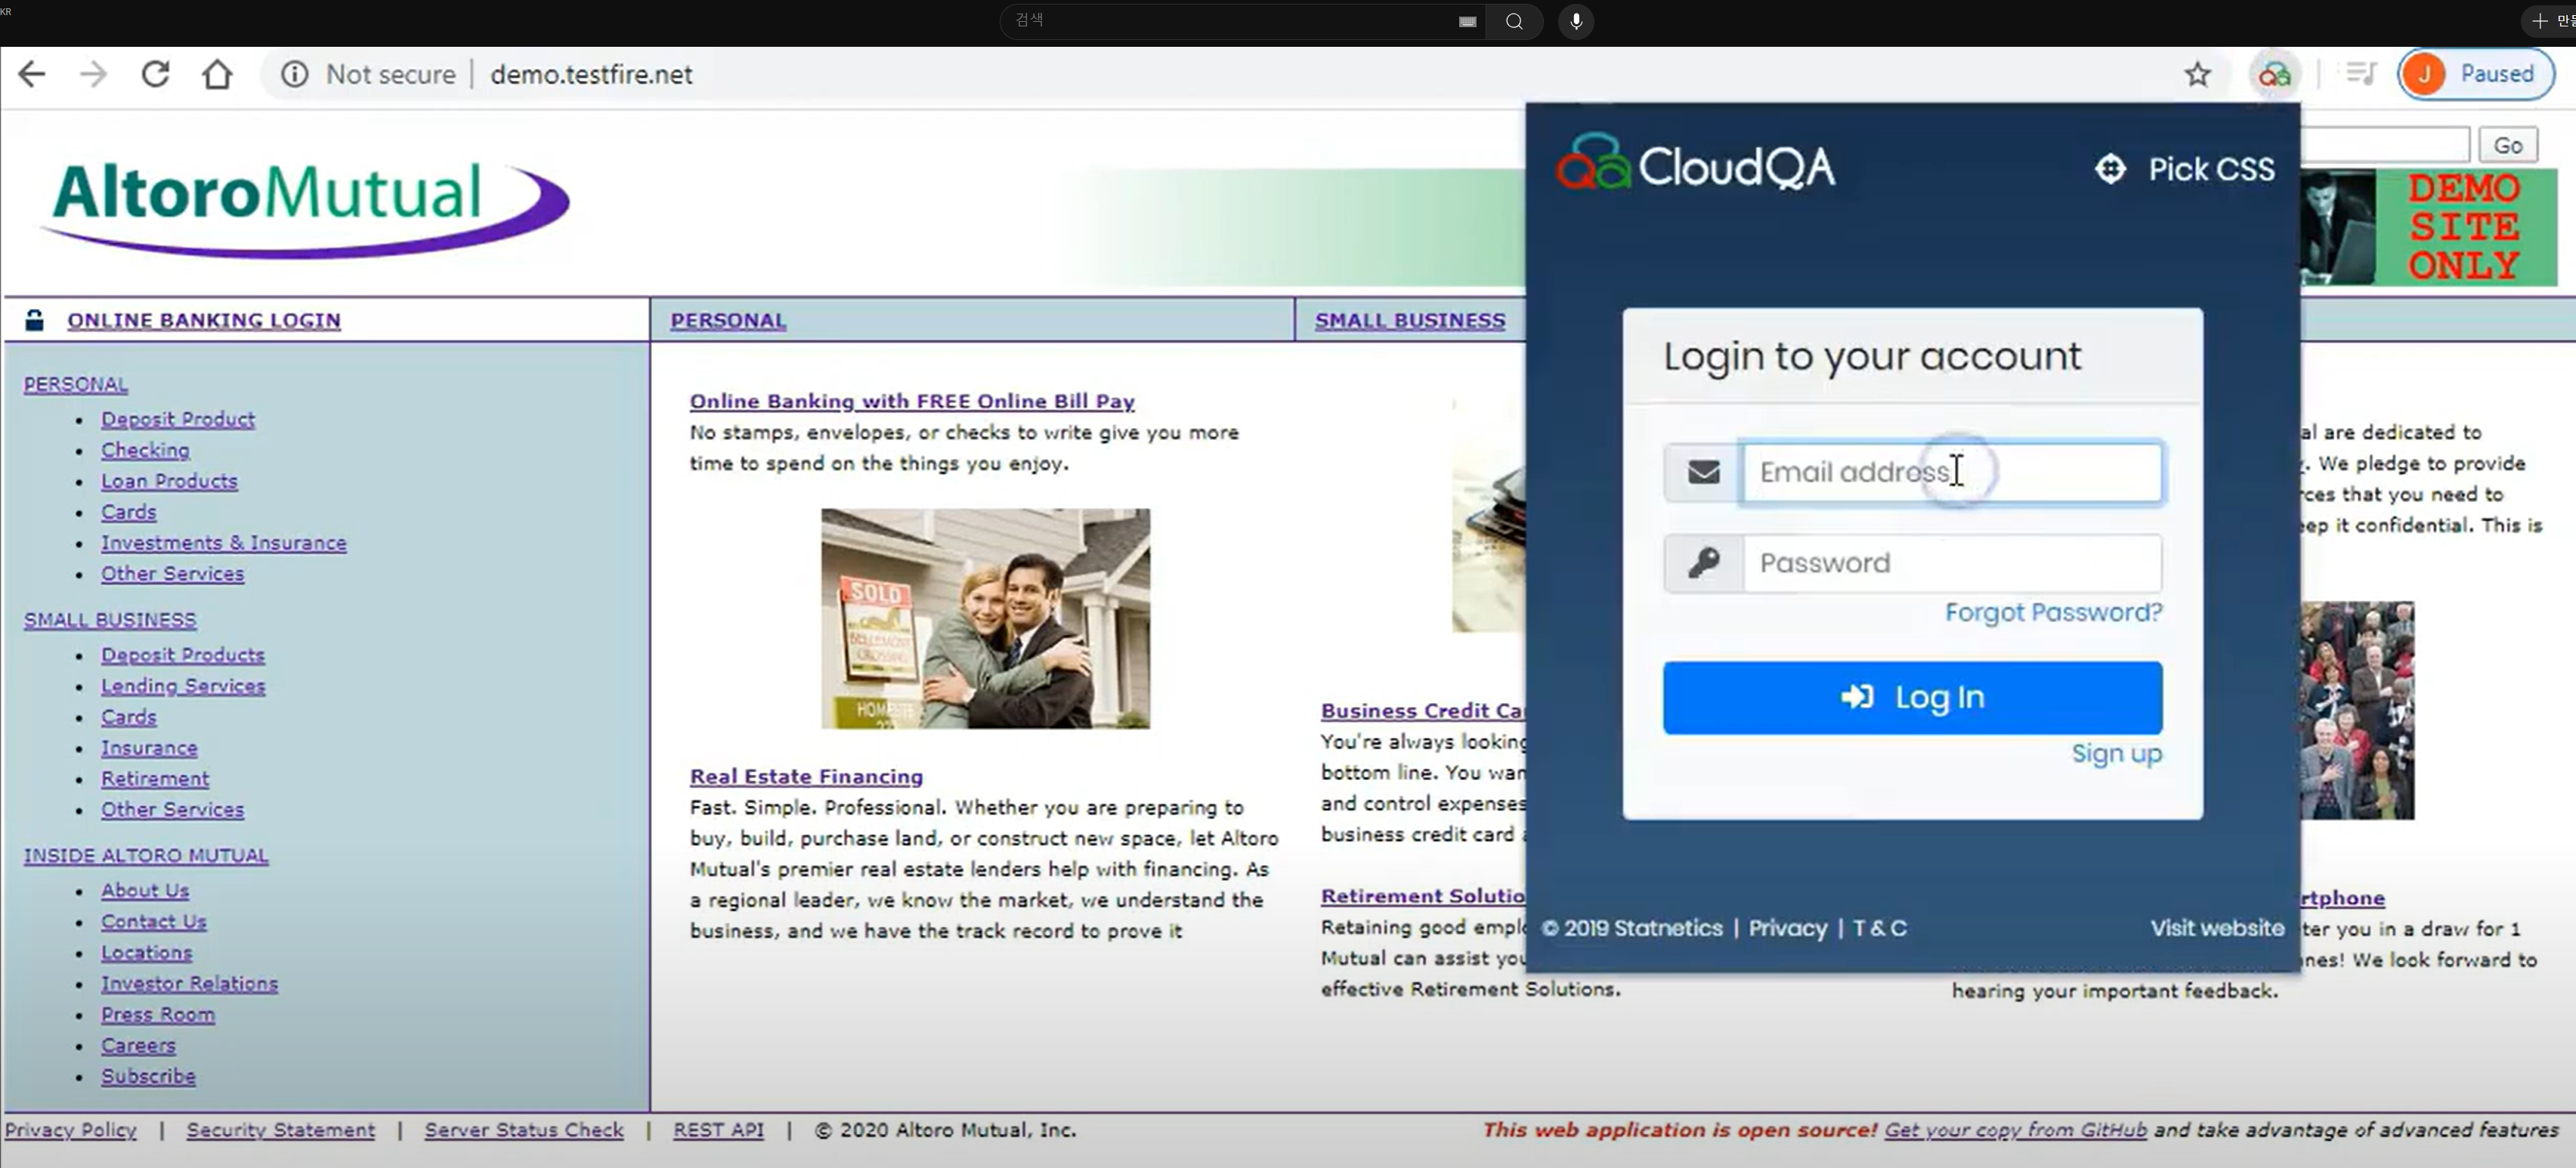This screenshot has height=1168, width=2576.
Task: Open the ONLINE BANKING LOGIN link
Action: pos(204,321)
